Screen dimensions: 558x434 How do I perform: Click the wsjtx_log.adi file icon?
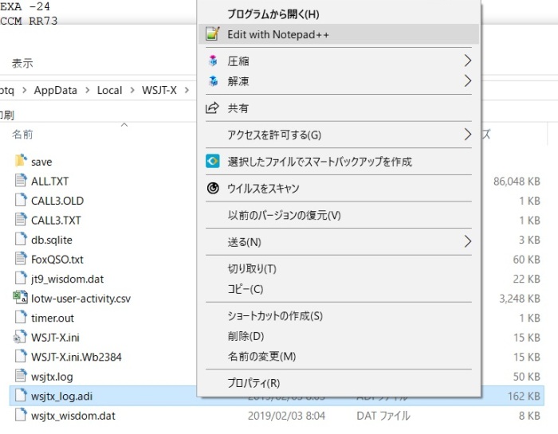pyautogui.click(x=21, y=396)
